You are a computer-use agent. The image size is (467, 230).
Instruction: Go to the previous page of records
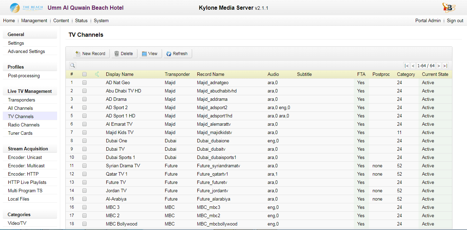(x=413, y=66)
